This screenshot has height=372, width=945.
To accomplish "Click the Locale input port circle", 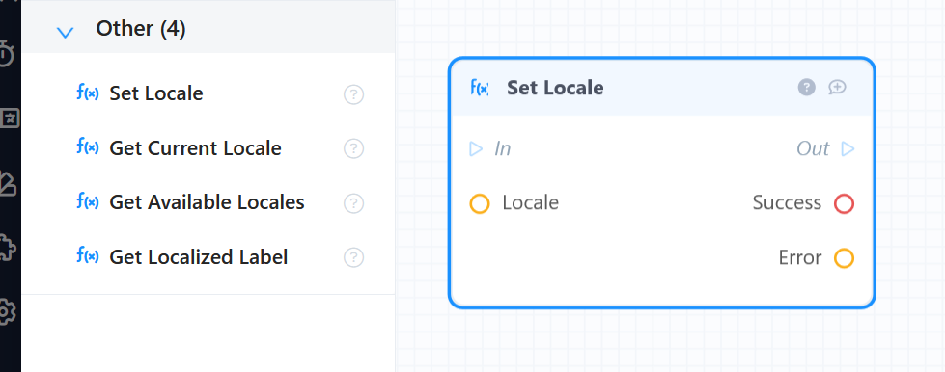I will pyautogui.click(x=480, y=203).
